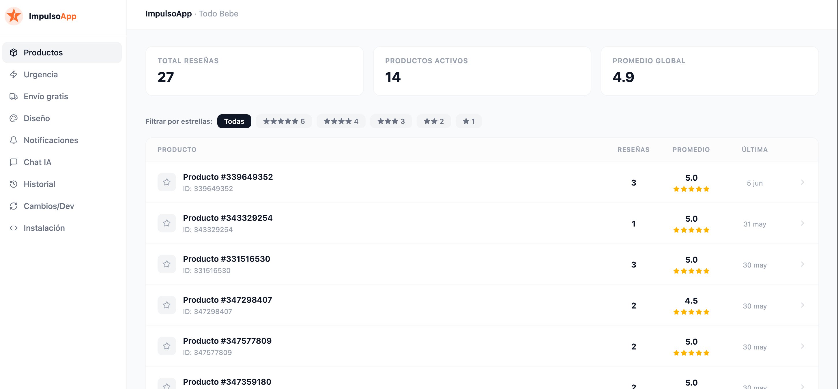This screenshot has height=389, width=838.
Task: Click the RESEÑAS column header
Action: pos(633,149)
